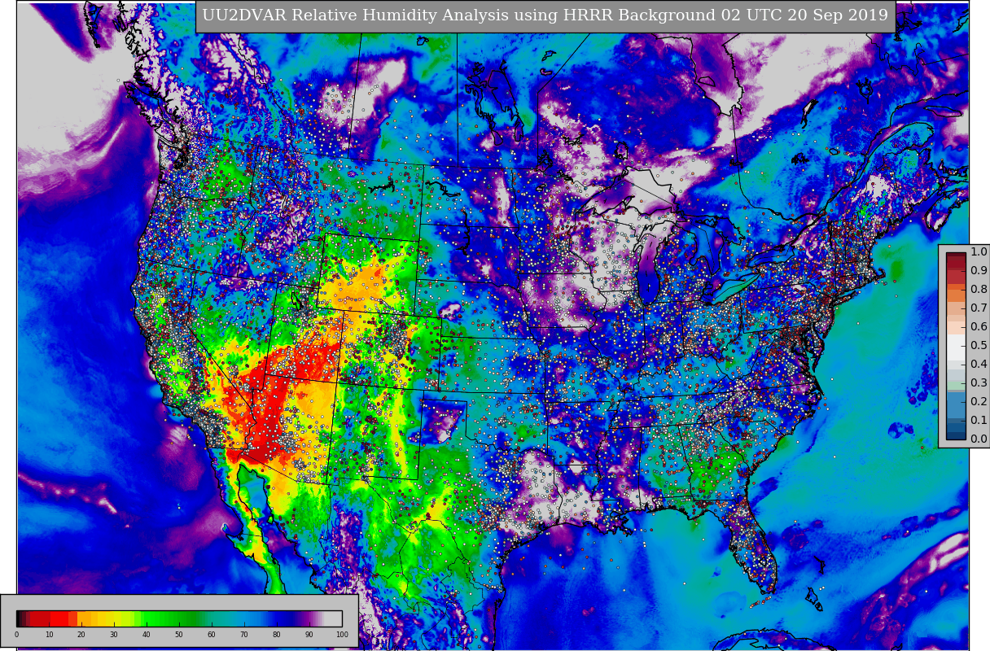Click the UU2DVAR Relative Humidity Analysis title

[545, 15]
